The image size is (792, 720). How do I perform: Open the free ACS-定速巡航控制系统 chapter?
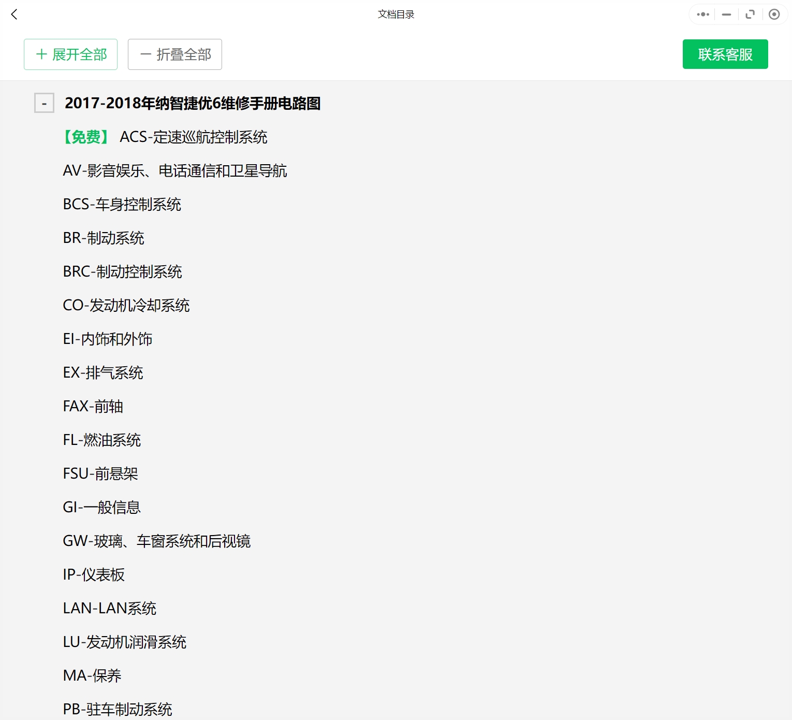(195, 137)
